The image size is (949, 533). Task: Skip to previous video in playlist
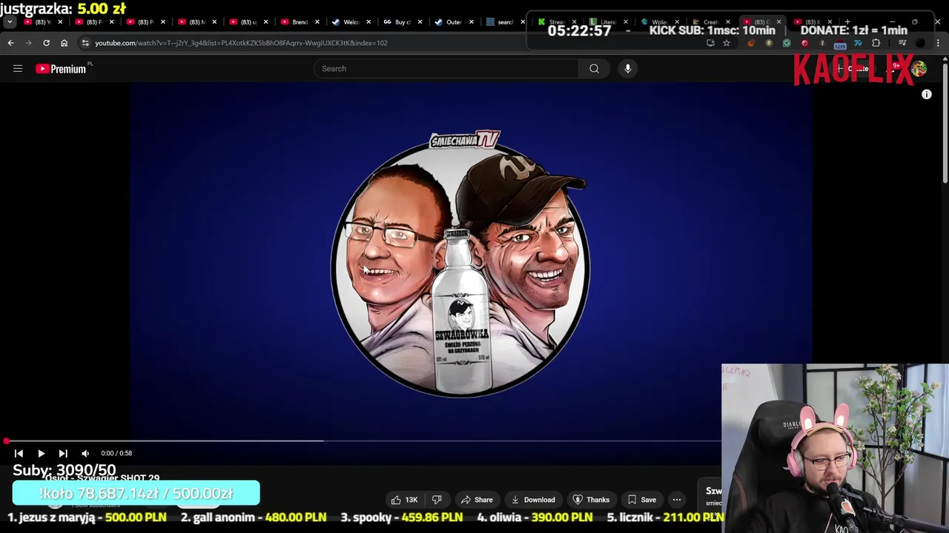click(19, 453)
